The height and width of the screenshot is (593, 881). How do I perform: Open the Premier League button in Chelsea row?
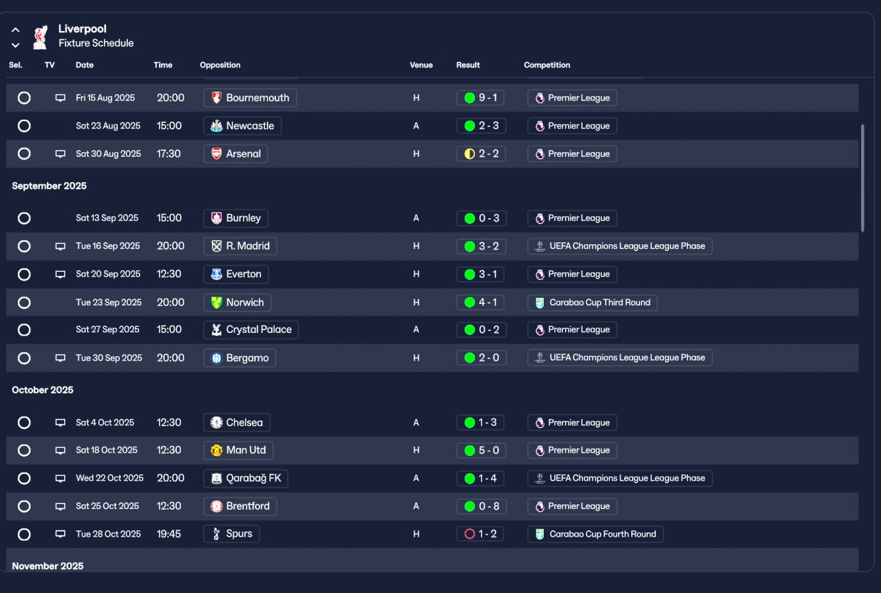pyautogui.click(x=572, y=422)
